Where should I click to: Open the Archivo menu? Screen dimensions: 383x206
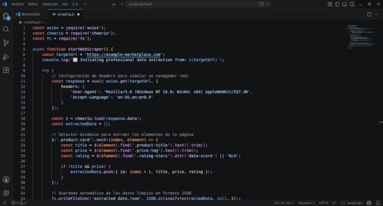pyautogui.click(x=17, y=4)
